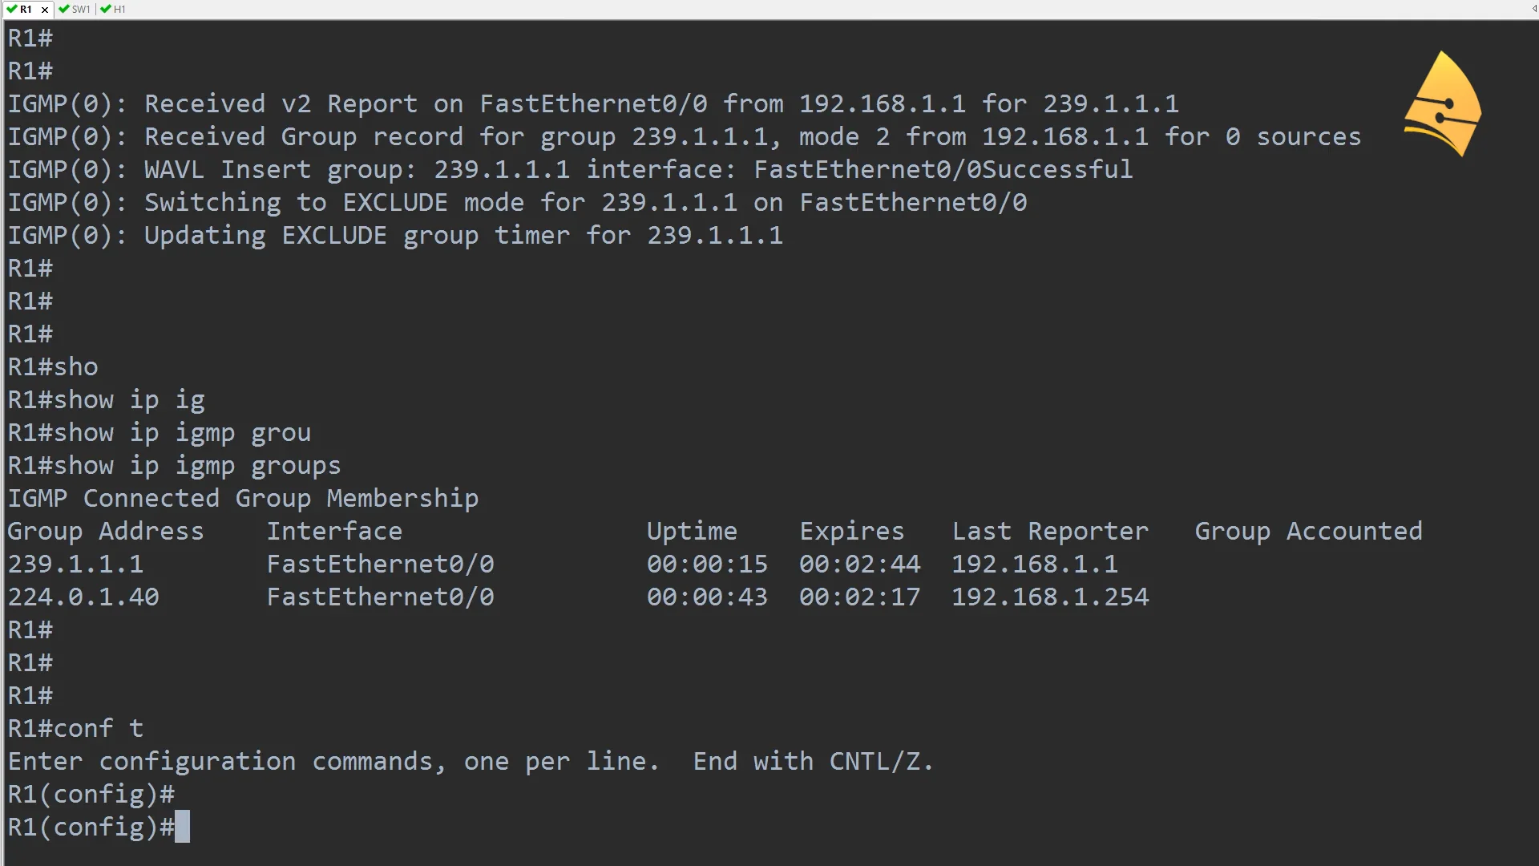Click the terminal cursor block after R1(config)#
The image size is (1539, 866).
click(183, 827)
